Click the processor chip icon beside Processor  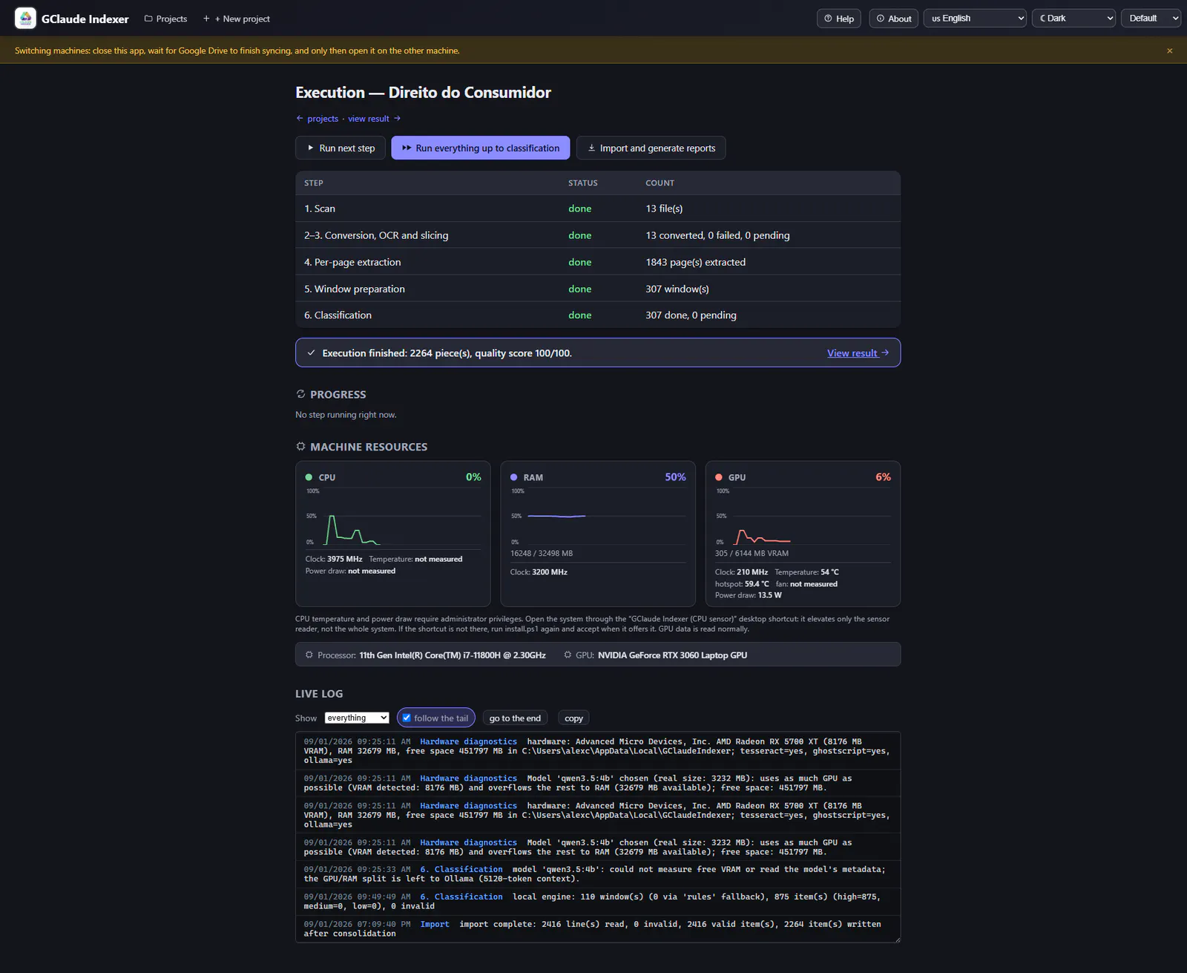(309, 655)
